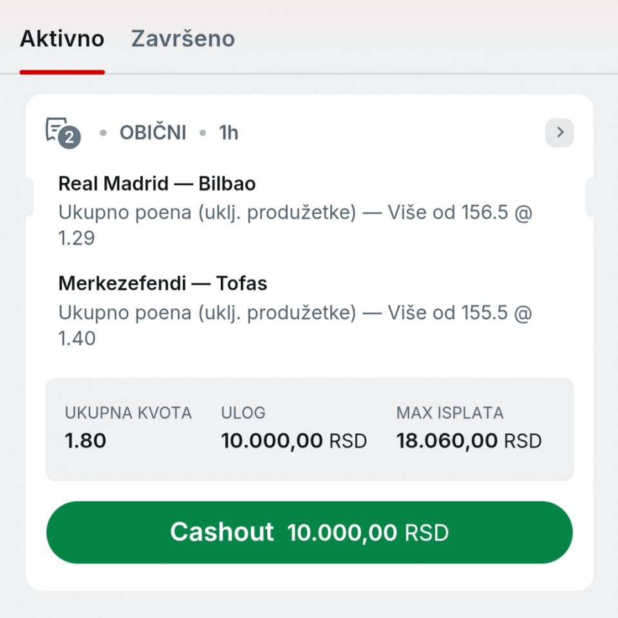Open the Real Madrid — Bilbao match

point(157,184)
